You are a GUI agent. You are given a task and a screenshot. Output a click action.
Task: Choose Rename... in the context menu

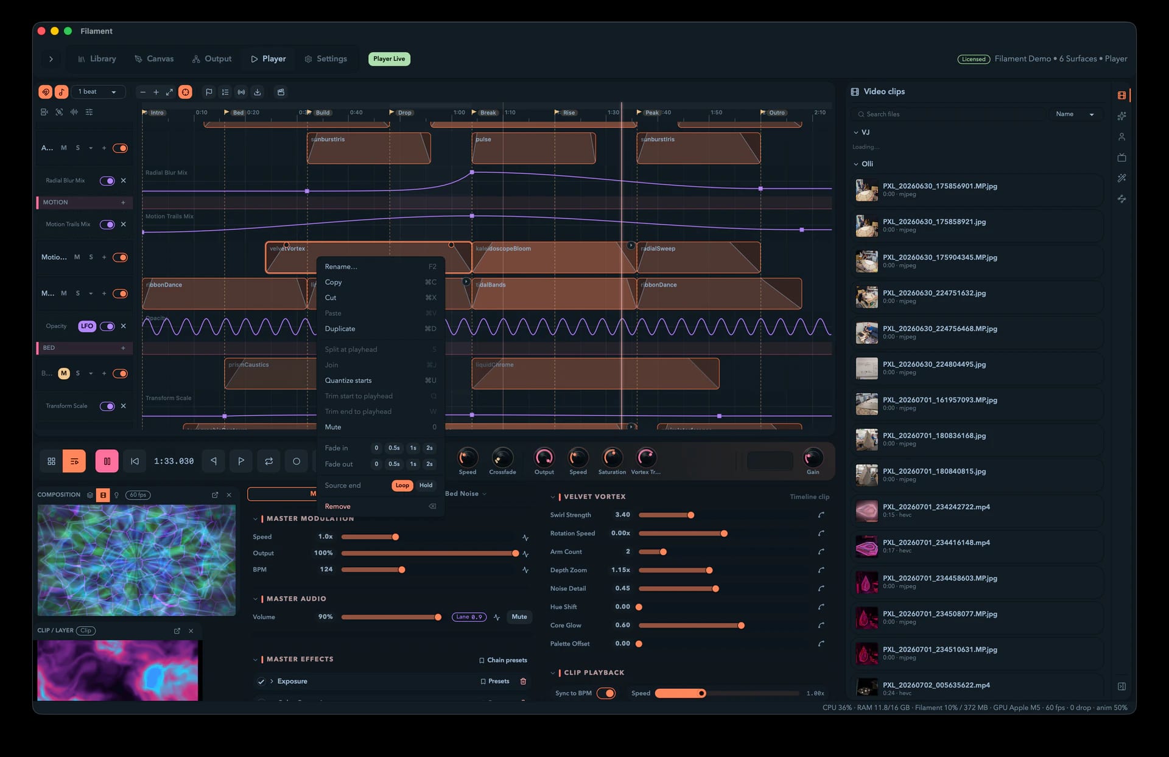click(381, 267)
